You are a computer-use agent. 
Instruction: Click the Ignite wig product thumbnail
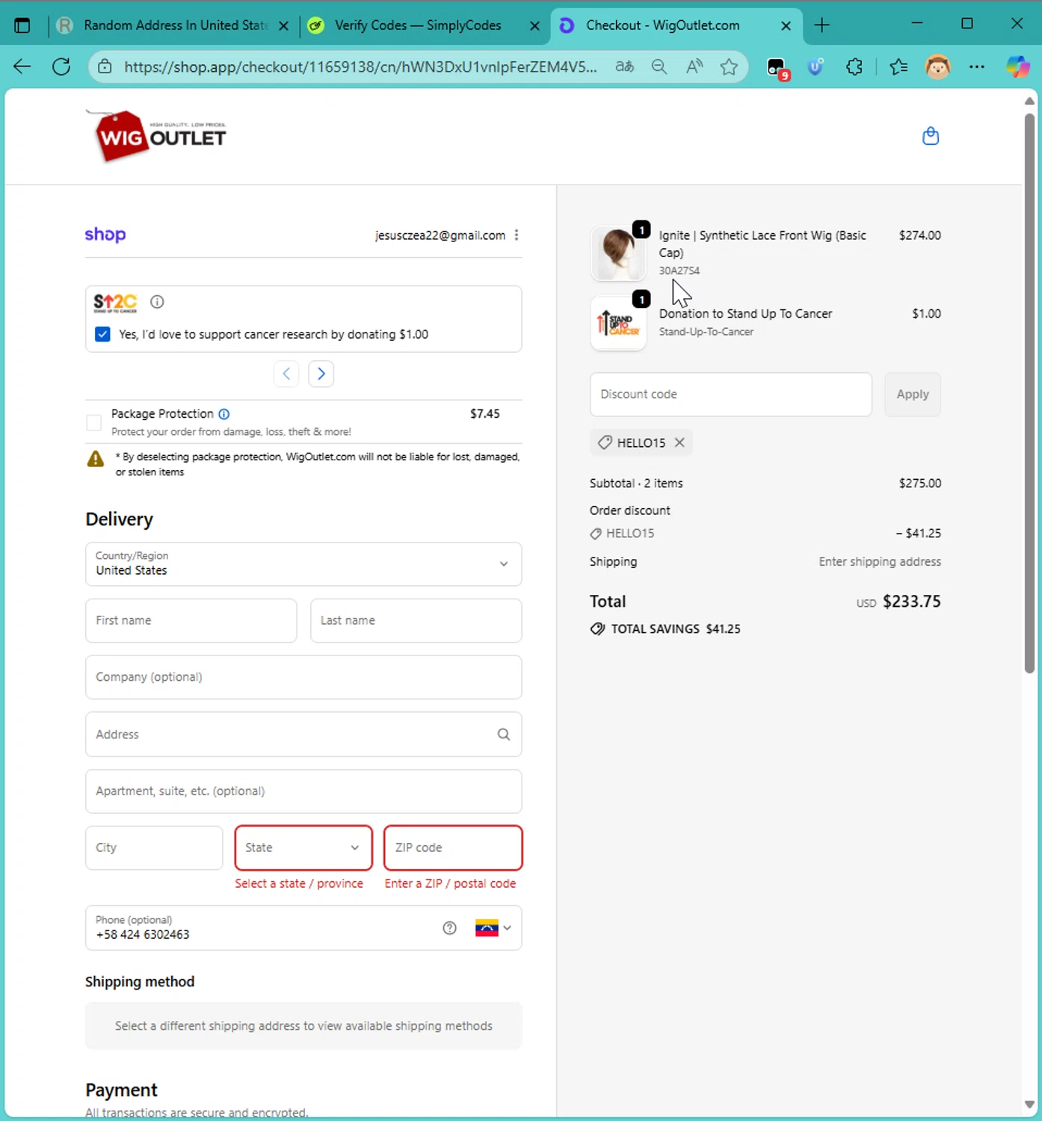(618, 253)
